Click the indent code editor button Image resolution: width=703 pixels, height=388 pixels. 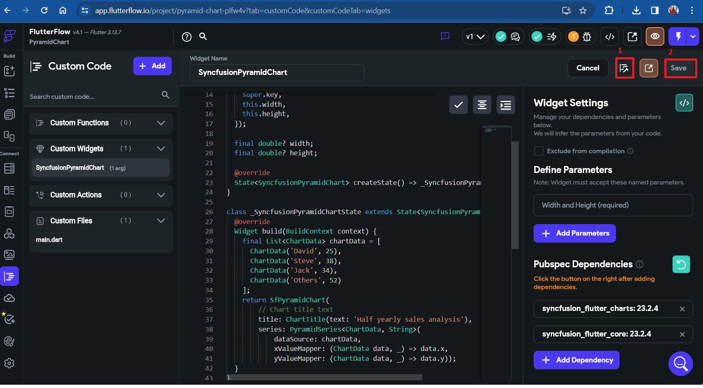pos(506,105)
